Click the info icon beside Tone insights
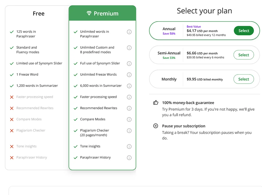Screen dimensions: 262x195 click(x=129, y=146)
